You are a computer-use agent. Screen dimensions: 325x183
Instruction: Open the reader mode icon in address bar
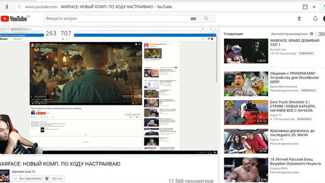[305, 7]
